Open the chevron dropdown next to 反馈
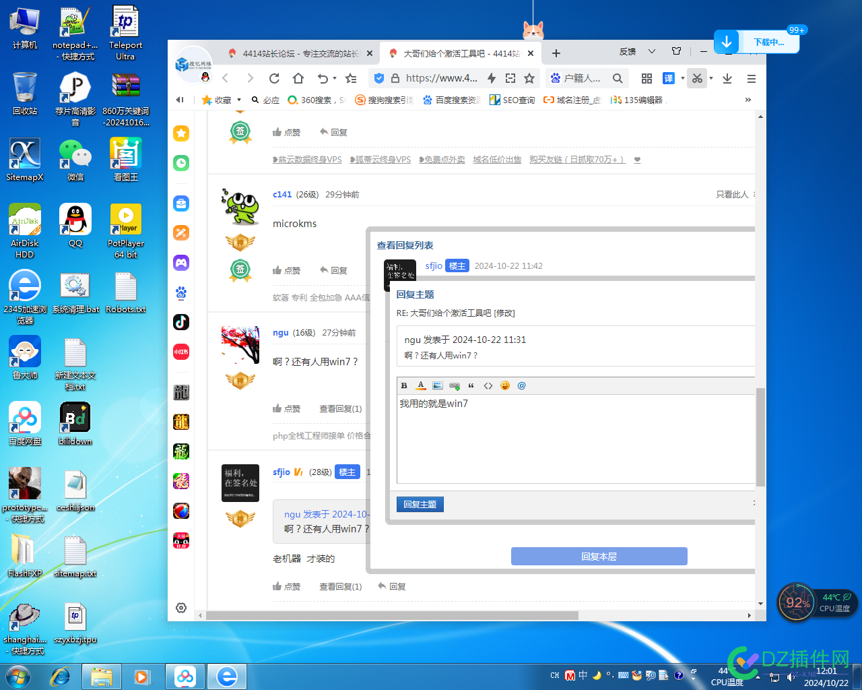This screenshot has width=862, height=690. [x=652, y=51]
